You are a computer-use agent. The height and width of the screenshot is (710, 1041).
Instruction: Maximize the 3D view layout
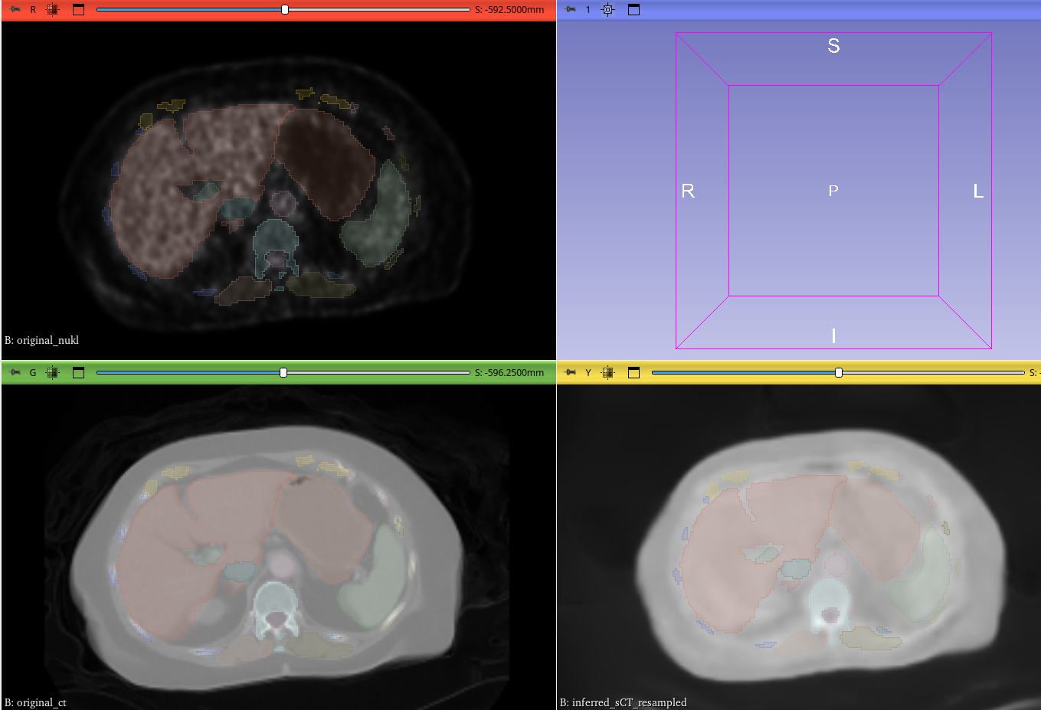[633, 10]
